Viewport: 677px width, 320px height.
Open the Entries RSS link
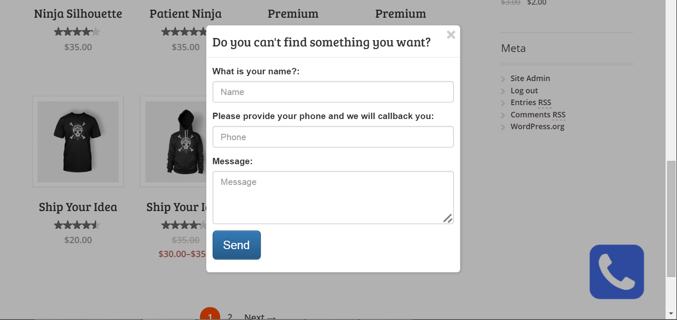(x=531, y=103)
